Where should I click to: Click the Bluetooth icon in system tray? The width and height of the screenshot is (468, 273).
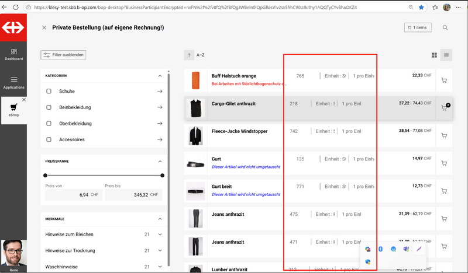pyautogui.click(x=380, y=249)
